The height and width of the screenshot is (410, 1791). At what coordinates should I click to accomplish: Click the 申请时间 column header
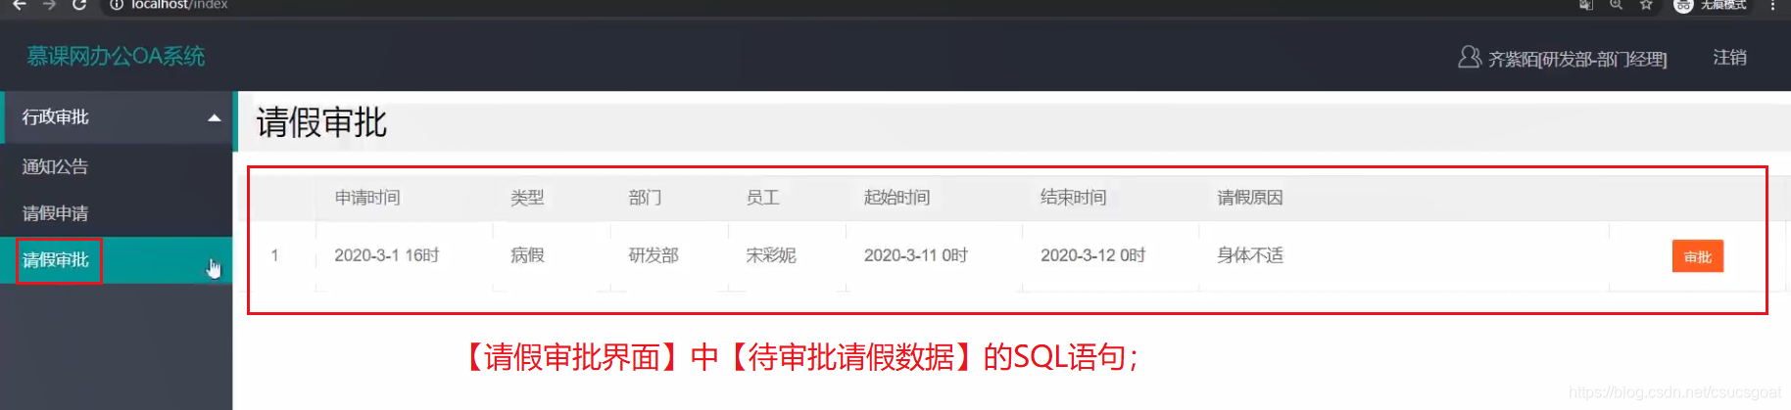pyautogui.click(x=367, y=198)
